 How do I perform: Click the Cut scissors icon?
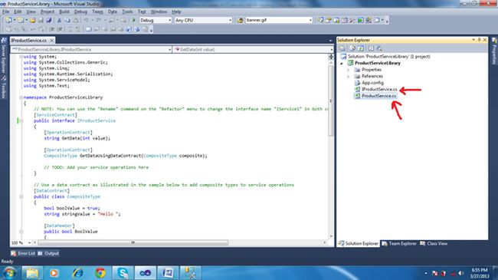point(59,20)
